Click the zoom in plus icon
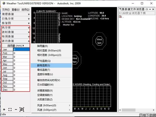This screenshot has width=156, height=117. click(4, 109)
